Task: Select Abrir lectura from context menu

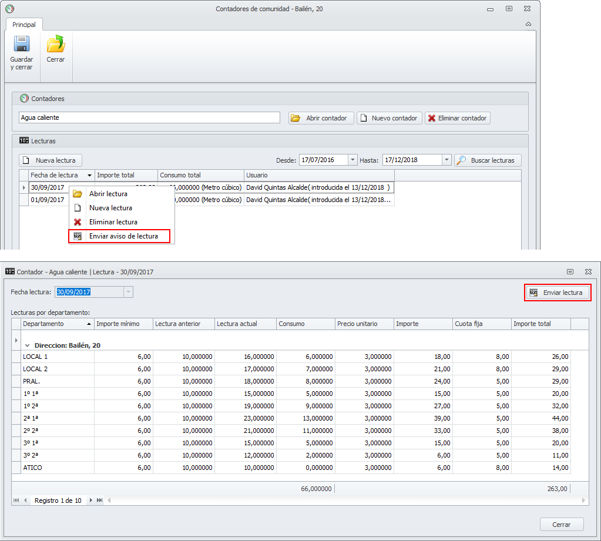Action: tap(108, 194)
